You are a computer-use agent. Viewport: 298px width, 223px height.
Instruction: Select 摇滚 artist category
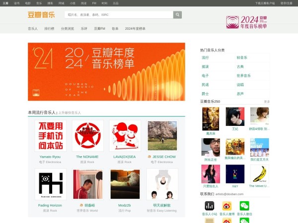pyautogui.click(x=205, y=67)
